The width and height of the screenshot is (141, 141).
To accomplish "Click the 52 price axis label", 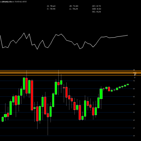I will click(x=134, y=112).
